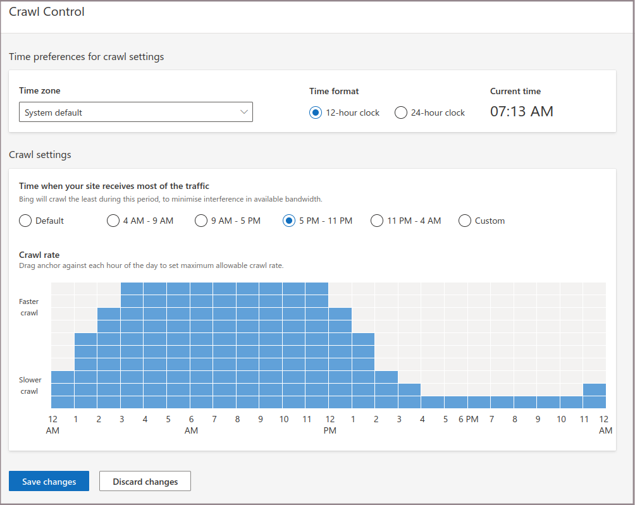
Task: Click the crawl bar for the 2 PM hour
Action: 386,389
